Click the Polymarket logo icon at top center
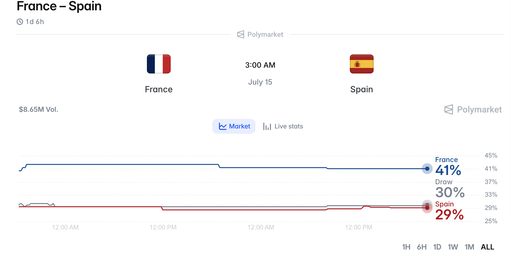The image size is (511, 258). click(240, 34)
